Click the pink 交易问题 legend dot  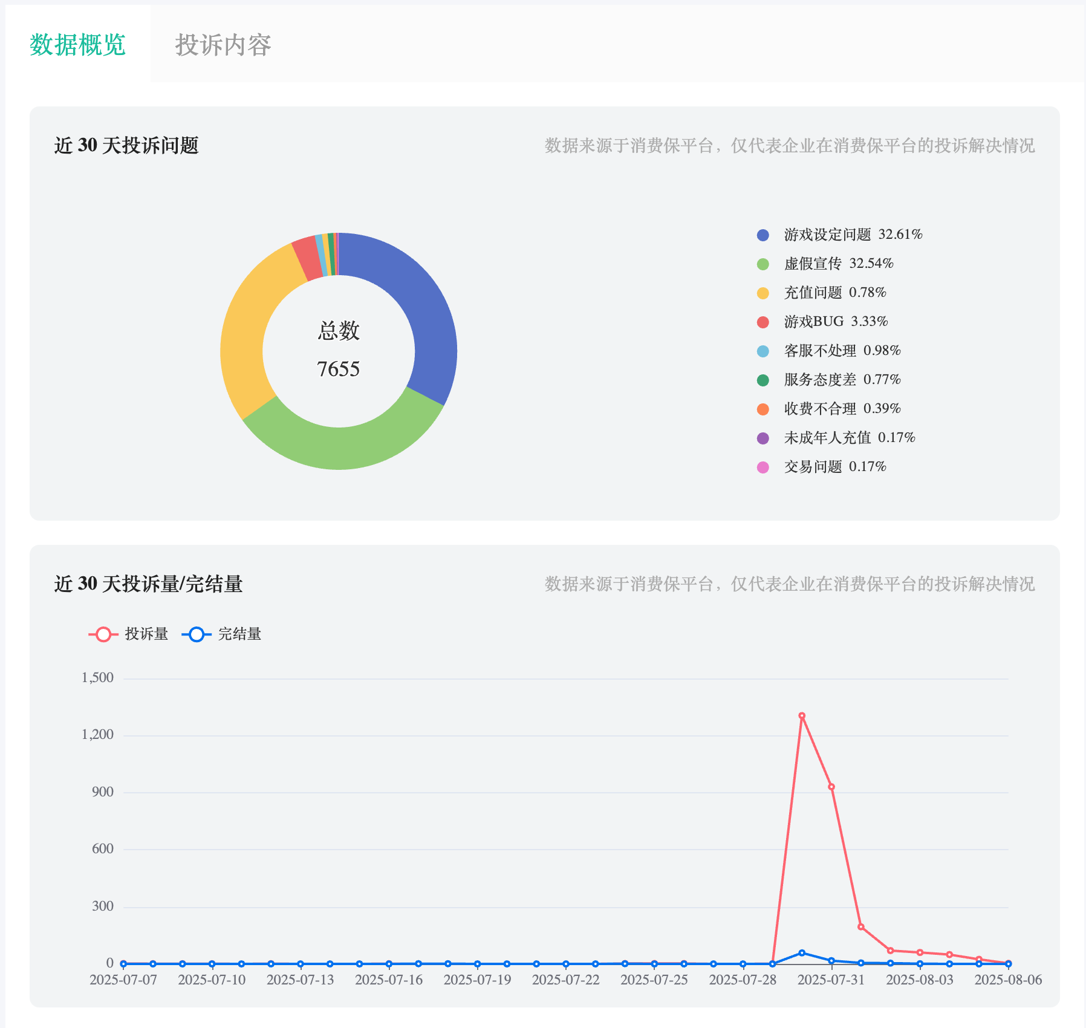(763, 467)
